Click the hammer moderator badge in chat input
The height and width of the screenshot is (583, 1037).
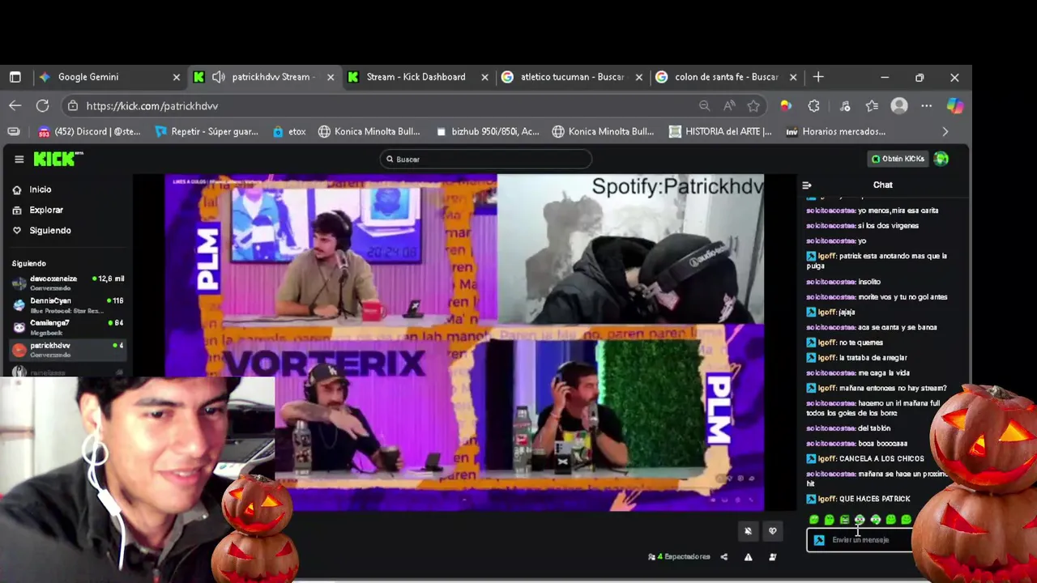click(818, 540)
